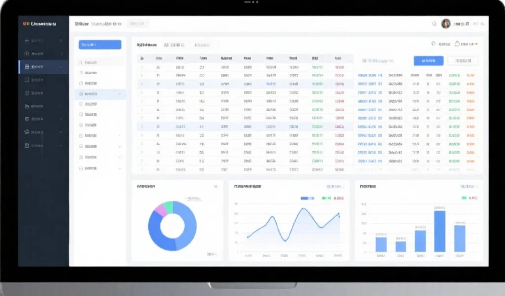Click the search icon beside the user avatar
Image resolution: width=505 pixels, height=296 pixels.
(x=434, y=24)
